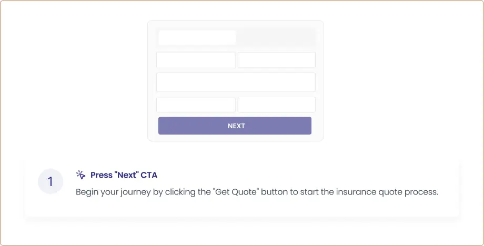The image size is (484, 246).
Task: Click the cursor-click icon beside the heading
Action: [80, 175]
